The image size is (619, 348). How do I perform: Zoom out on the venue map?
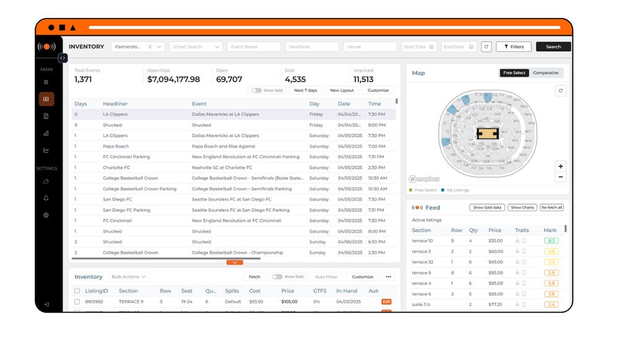point(561,177)
